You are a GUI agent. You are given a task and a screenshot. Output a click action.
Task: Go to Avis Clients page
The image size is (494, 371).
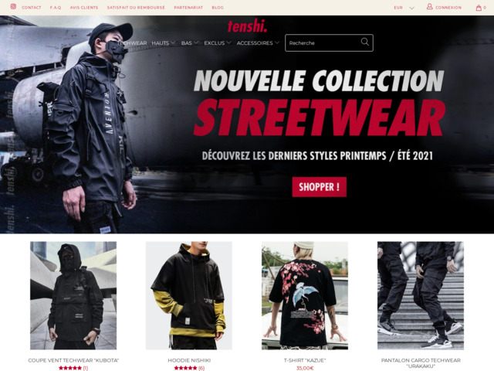[x=84, y=8]
